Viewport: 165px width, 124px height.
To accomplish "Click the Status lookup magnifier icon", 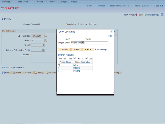I will click(x=46, y=41).
